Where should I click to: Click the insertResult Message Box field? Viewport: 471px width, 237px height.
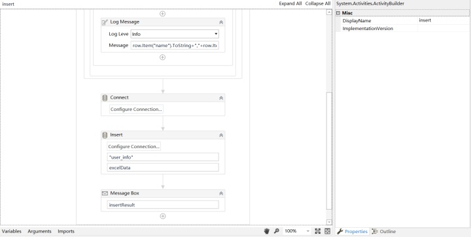point(163,205)
